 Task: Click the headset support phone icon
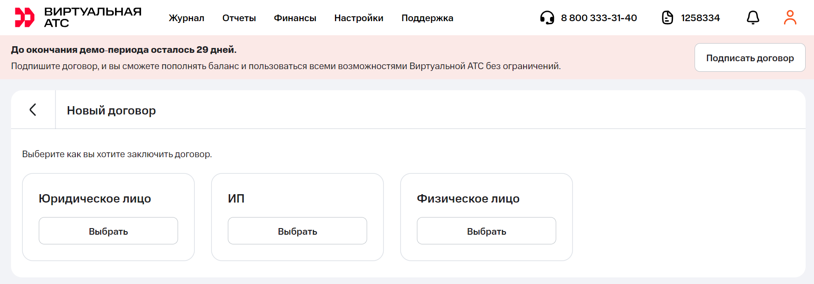pyautogui.click(x=547, y=18)
